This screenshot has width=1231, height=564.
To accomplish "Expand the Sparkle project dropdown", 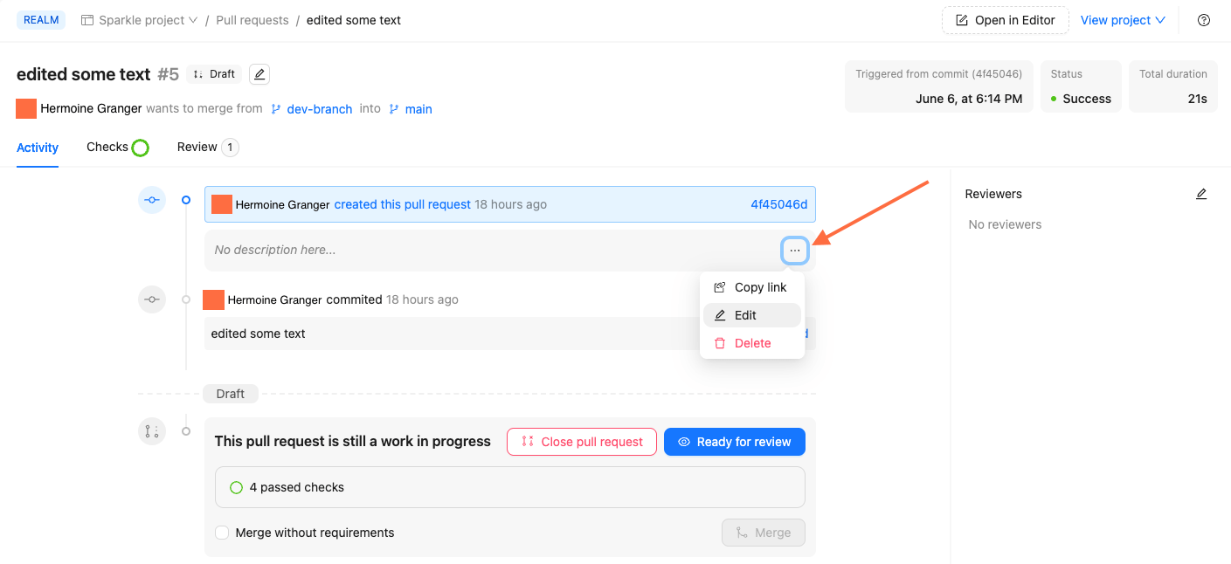I will 140,20.
